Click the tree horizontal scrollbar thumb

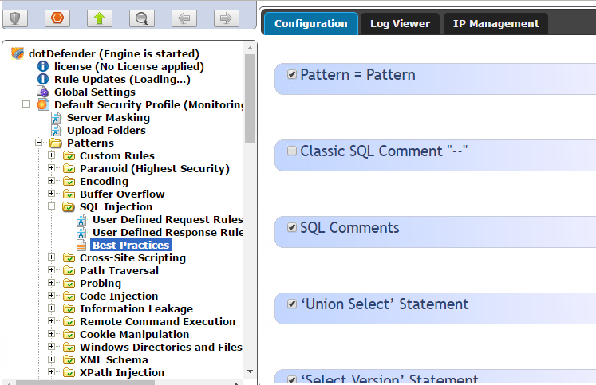point(85,383)
